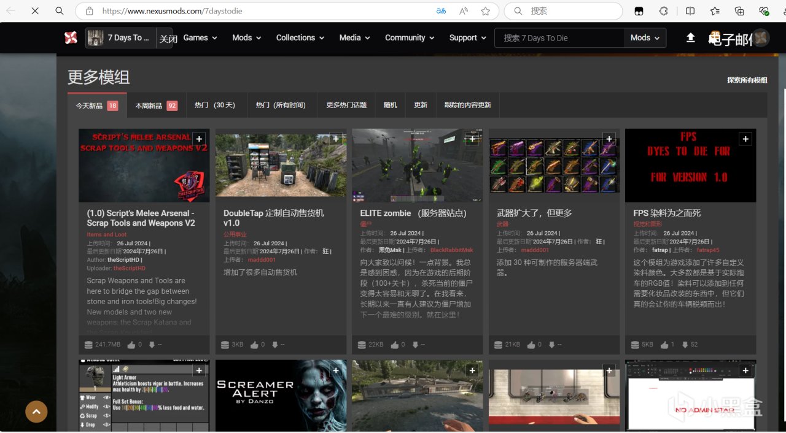Click the read aloud icon in address bar
The image size is (786, 433).
464,11
